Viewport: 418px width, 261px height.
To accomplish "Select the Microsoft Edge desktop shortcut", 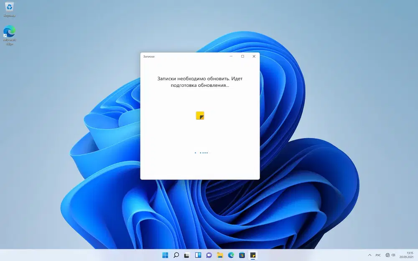I will tap(9, 35).
